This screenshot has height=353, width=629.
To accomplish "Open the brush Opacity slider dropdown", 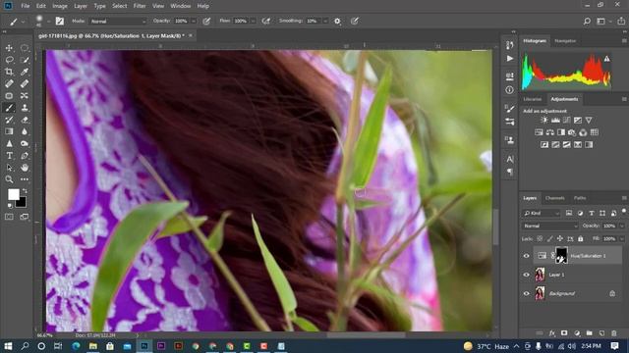I will tap(194, 22).
